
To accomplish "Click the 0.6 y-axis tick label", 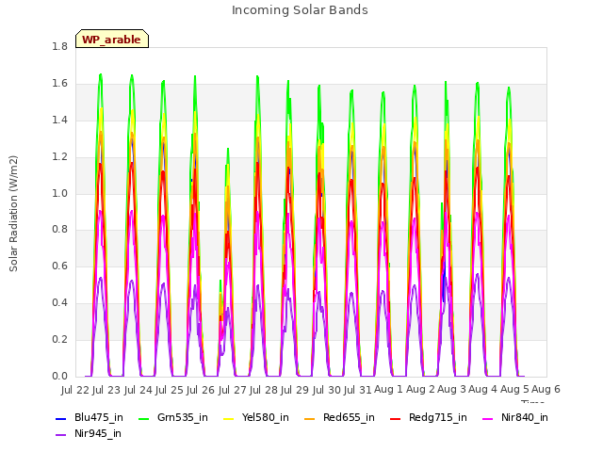I will (59, 266).
